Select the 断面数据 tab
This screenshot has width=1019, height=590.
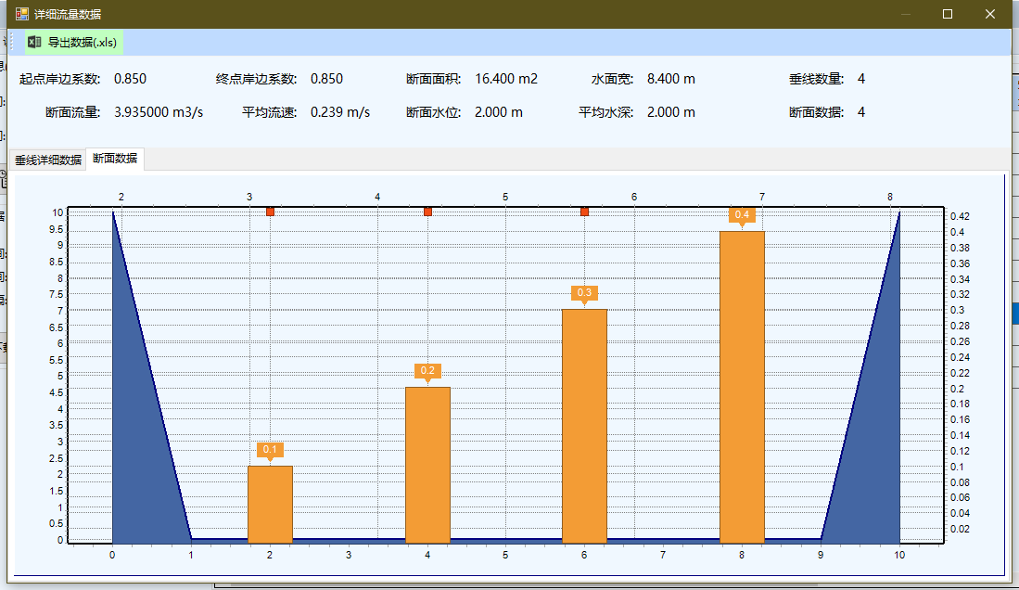click(x=115, y=159)
